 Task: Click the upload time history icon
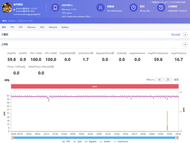coord(161,8)
